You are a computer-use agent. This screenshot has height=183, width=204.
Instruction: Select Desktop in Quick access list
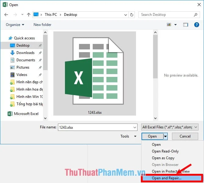click(23, 45)
